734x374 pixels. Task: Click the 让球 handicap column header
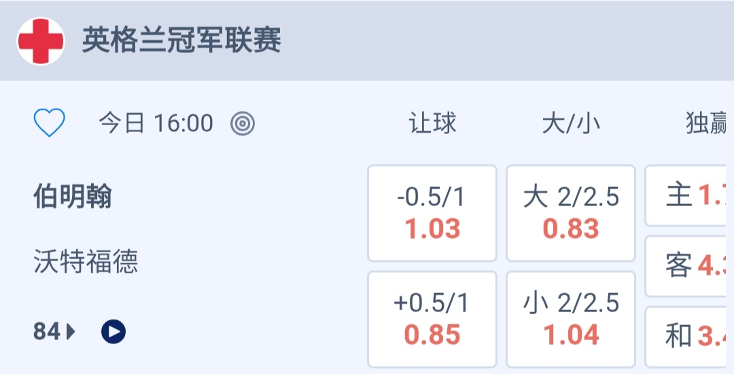tap(432, 124)
